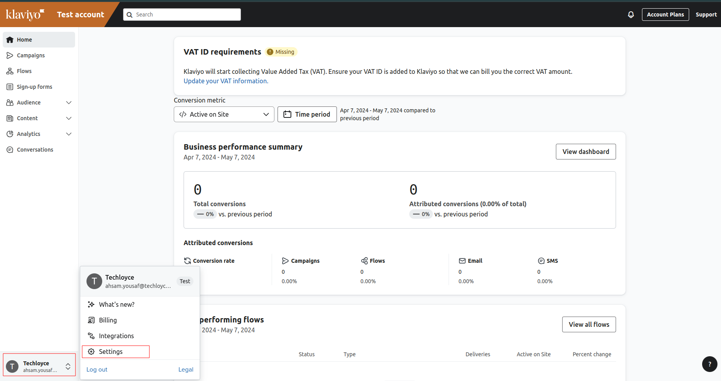
Task: Click the notifications bell icon
Action: pos(631,15)
